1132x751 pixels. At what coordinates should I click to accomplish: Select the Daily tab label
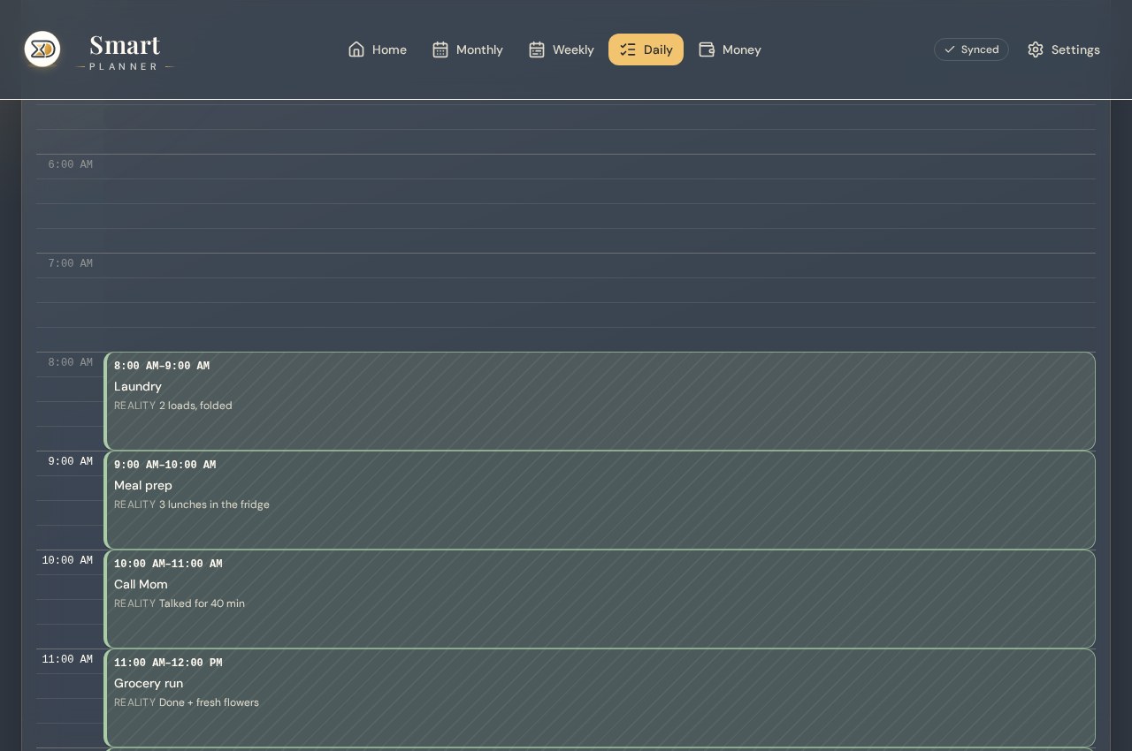click(658, 49)
